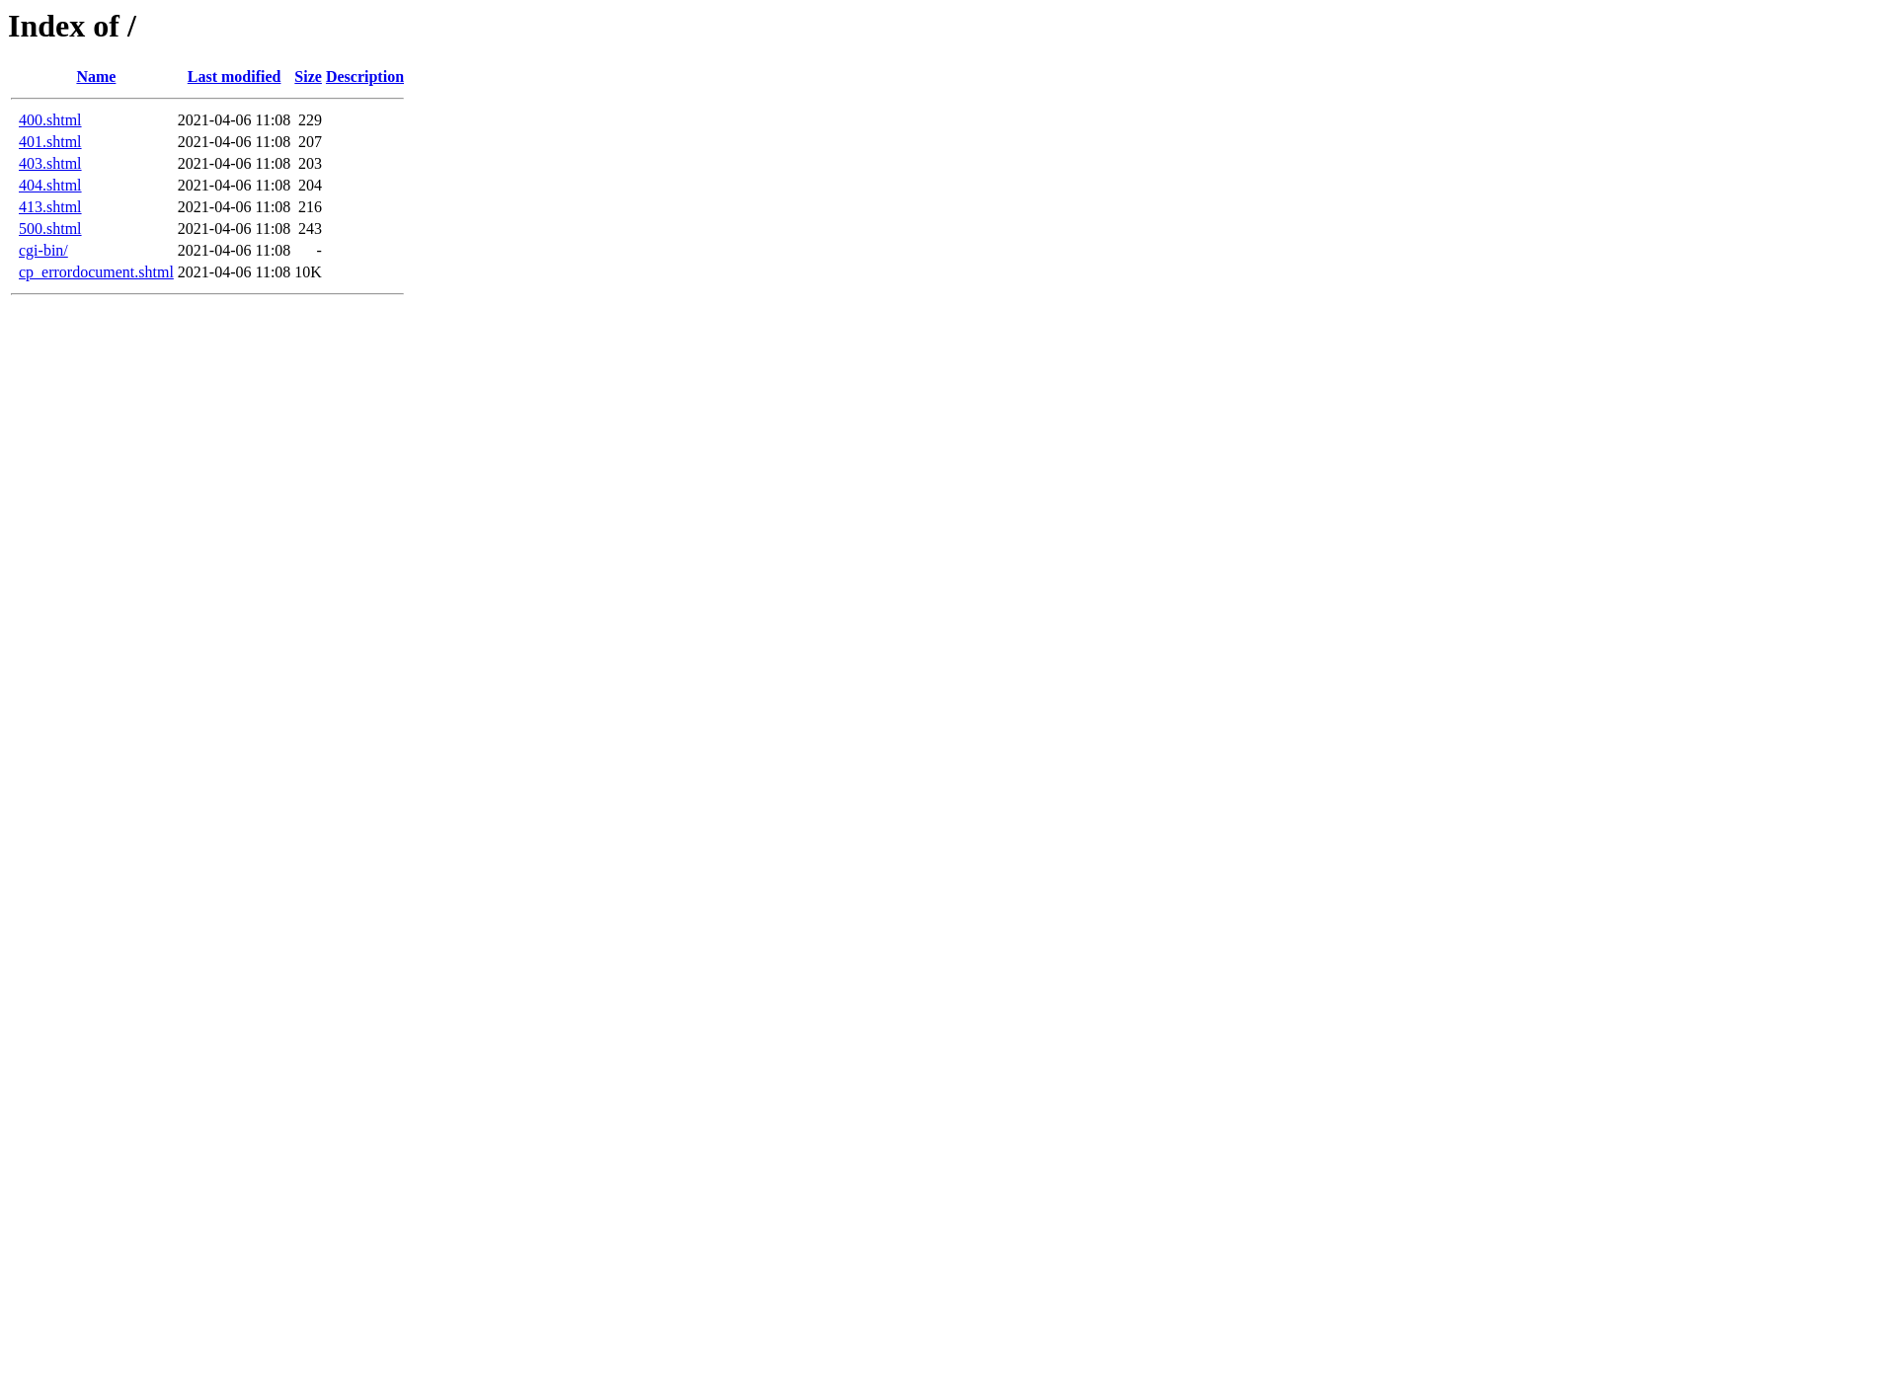The image size is (1896, 1382).
Task: Sort files by Description column
Action: coord(365,77)
